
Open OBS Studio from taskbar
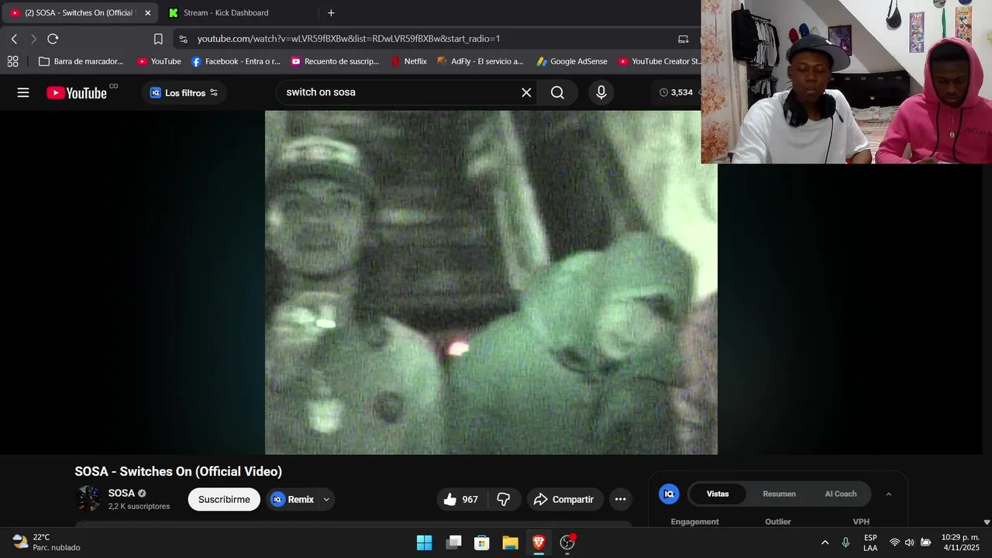pyautogui.click(x=567, y=542)
